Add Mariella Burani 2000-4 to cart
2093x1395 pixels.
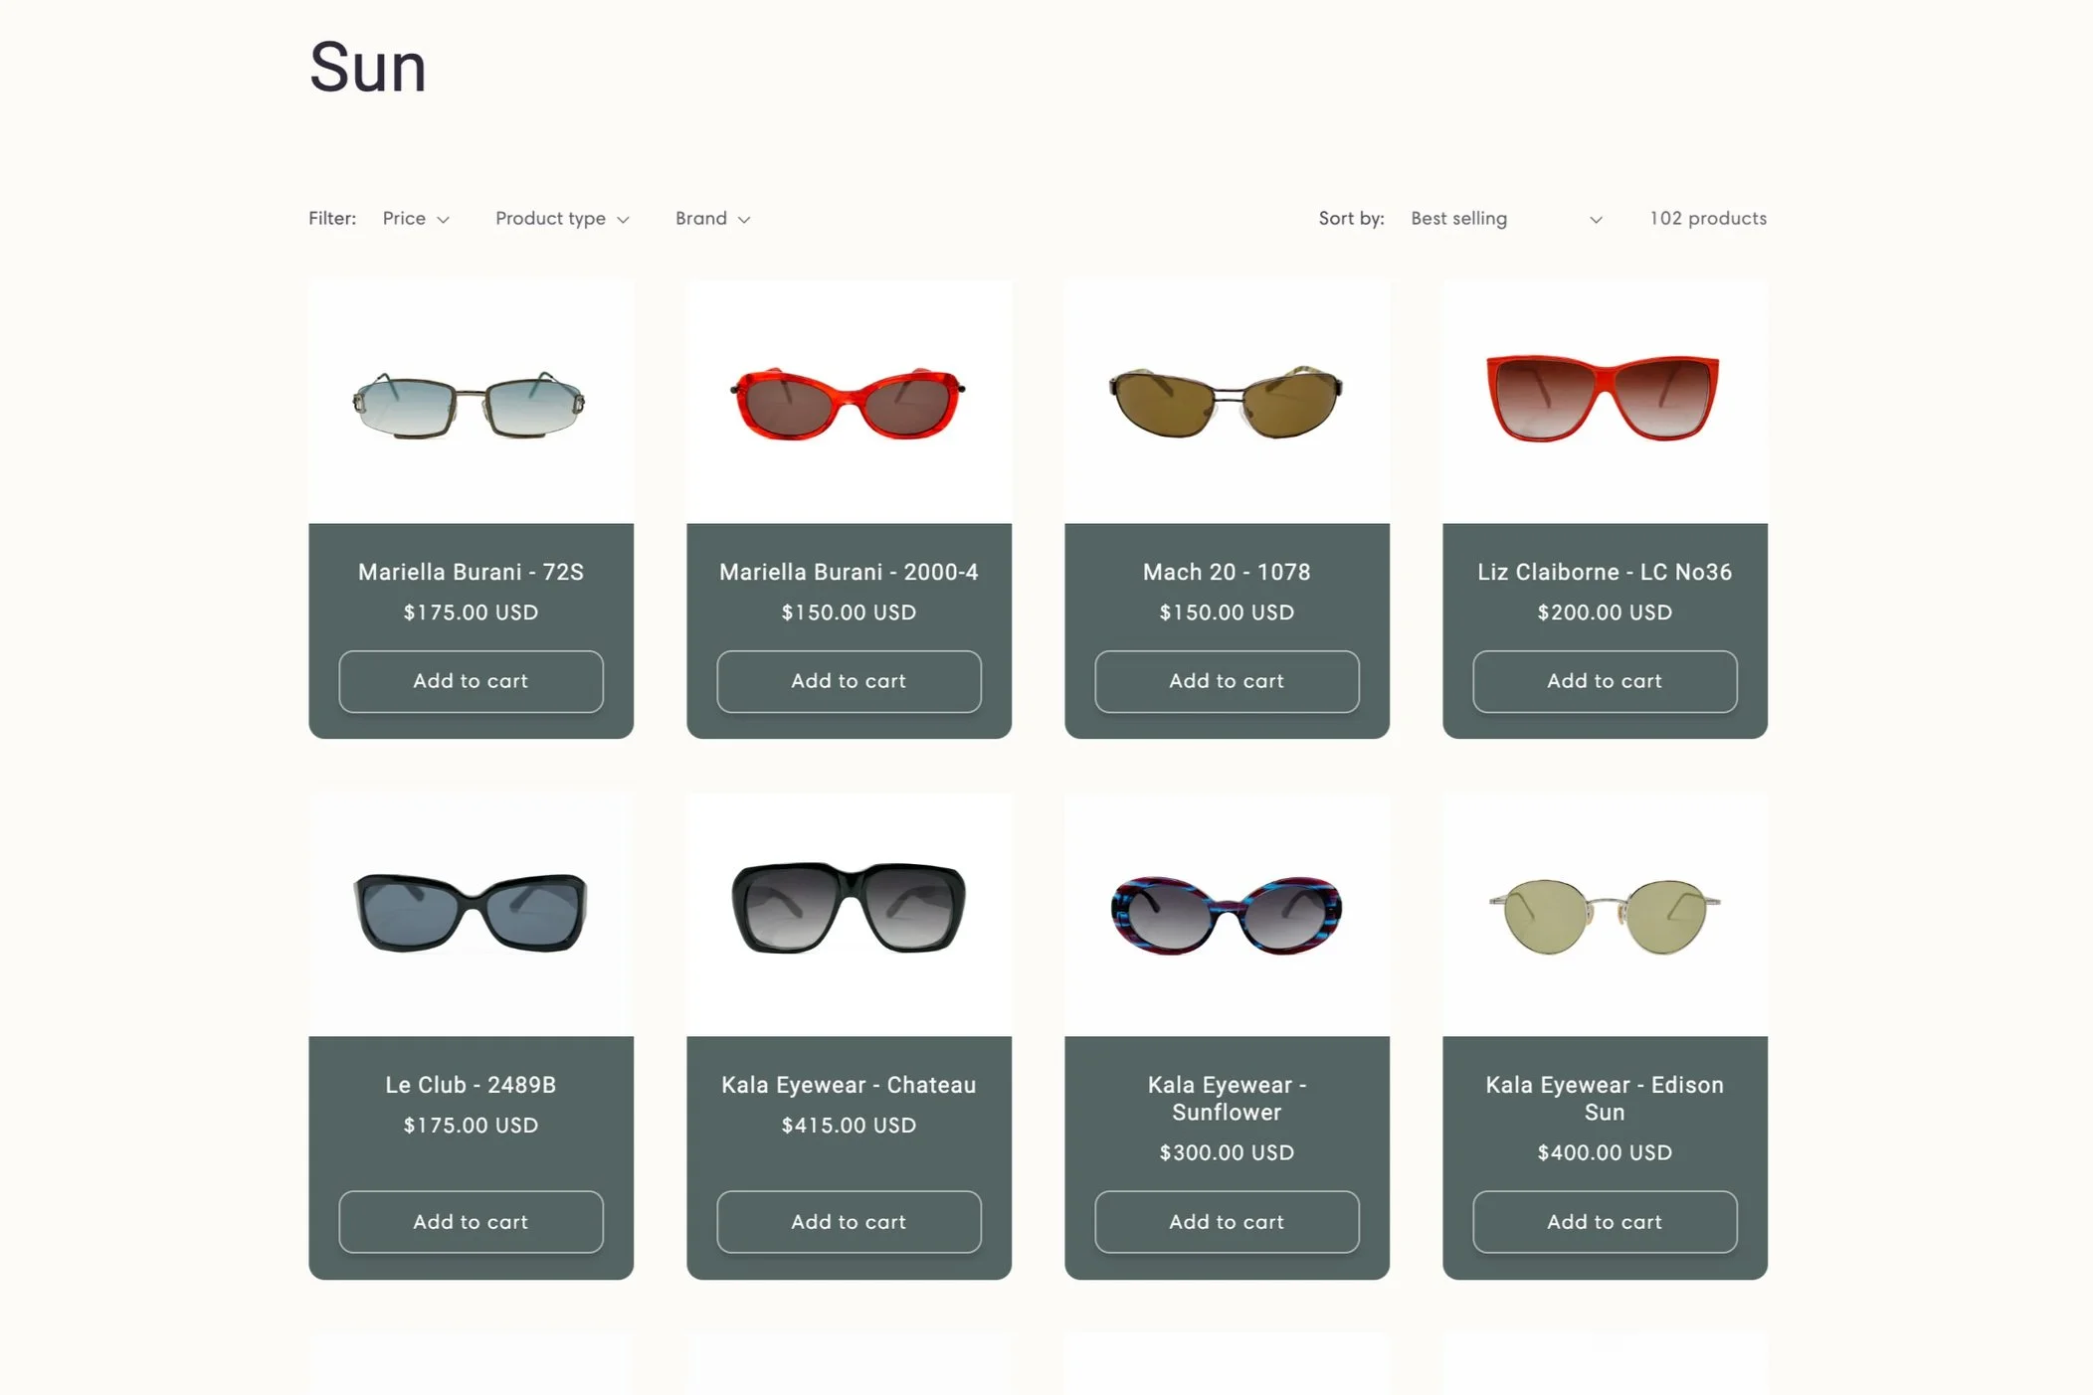(849, 681)
